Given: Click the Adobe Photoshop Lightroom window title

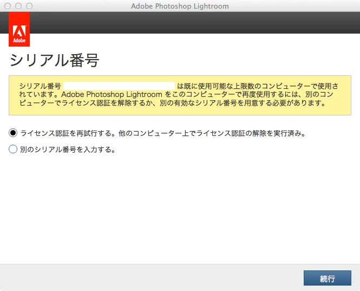Looking at the screenshot, I should [x=180, y=6].
